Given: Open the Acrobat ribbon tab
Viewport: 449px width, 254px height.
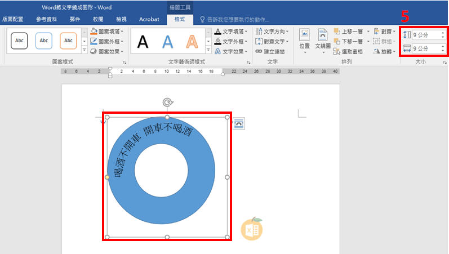Looking at the screenshot, I should [x=149, y=19].
